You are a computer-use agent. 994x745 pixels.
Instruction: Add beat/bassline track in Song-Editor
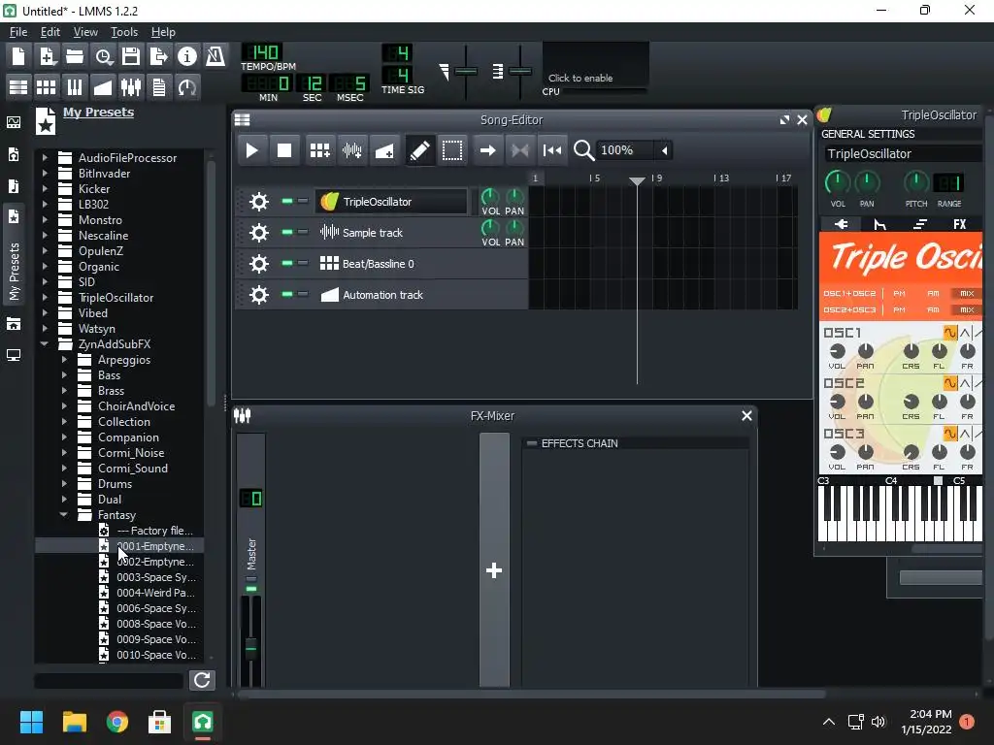(x=319, y=150)
